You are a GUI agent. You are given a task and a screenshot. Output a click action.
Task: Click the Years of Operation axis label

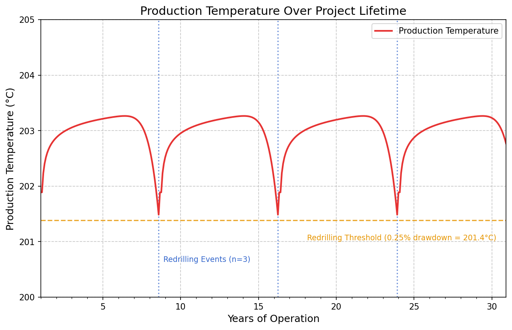(273, 319)
